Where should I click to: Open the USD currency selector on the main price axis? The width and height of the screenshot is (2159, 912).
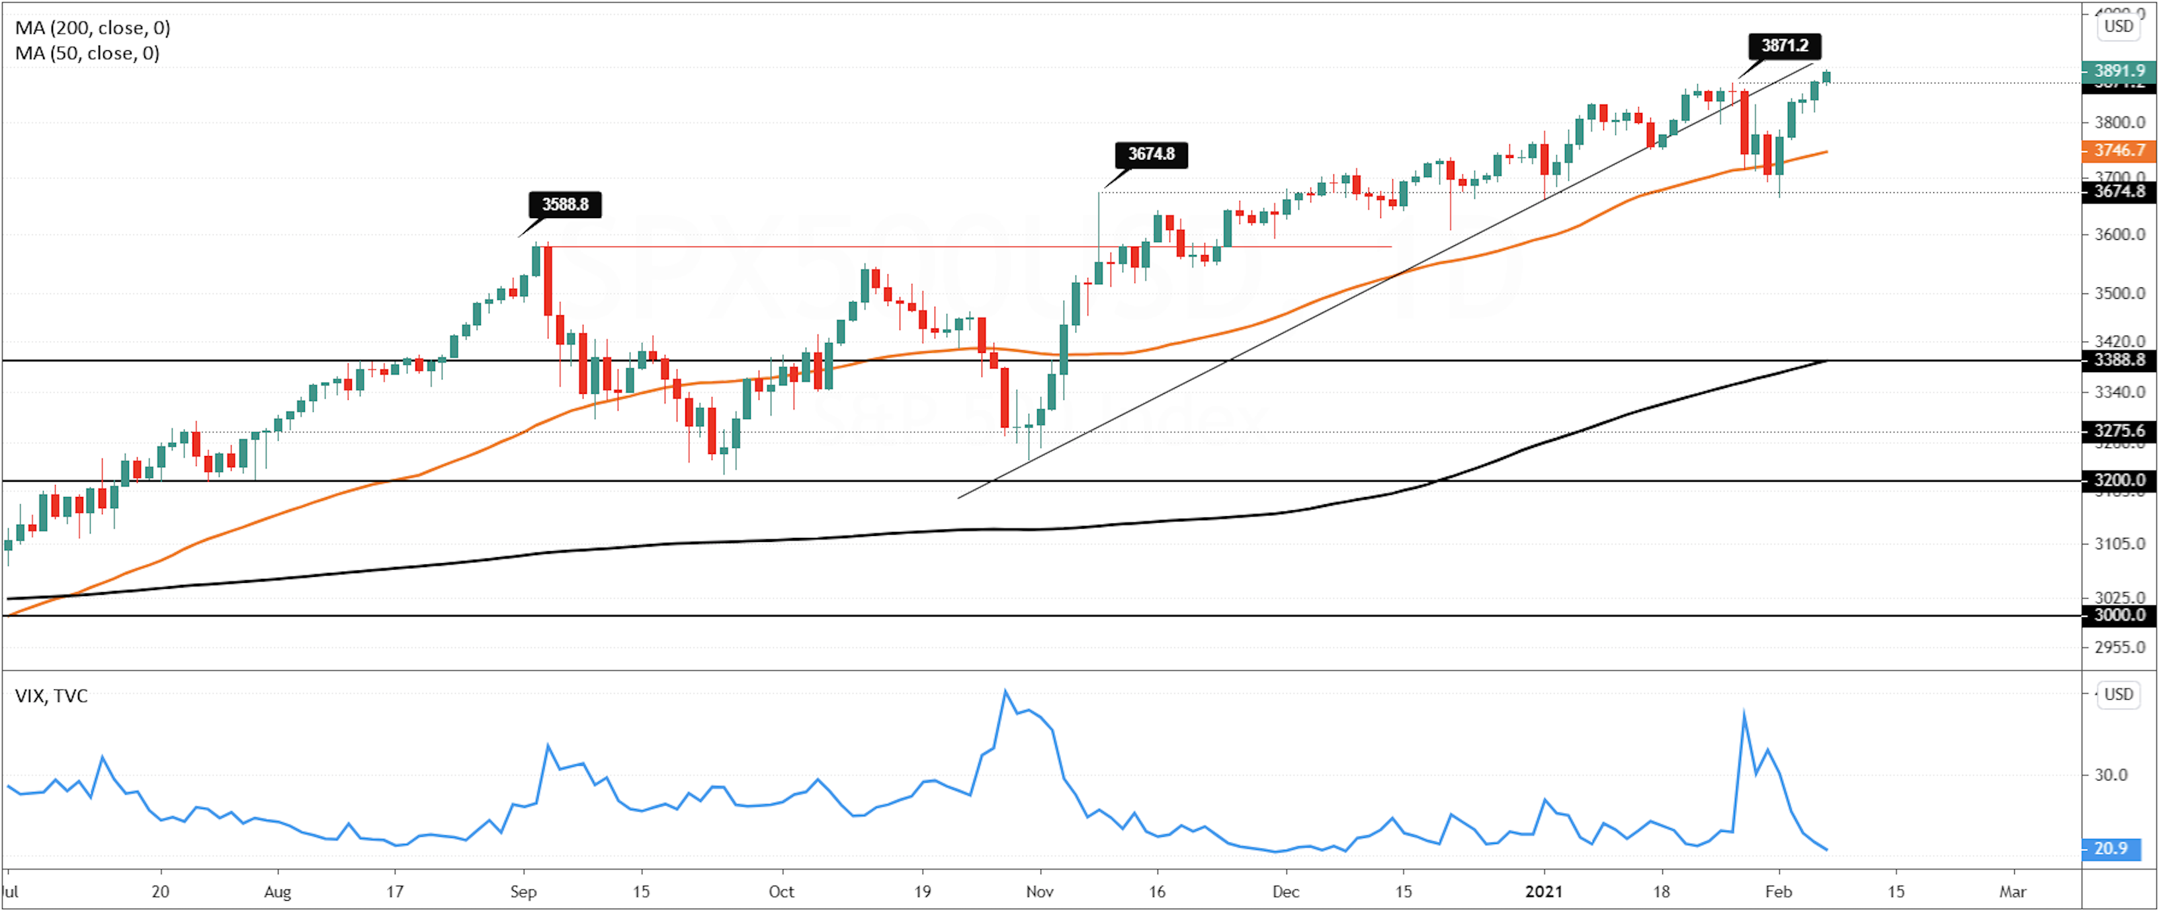tap(2119, 26)
